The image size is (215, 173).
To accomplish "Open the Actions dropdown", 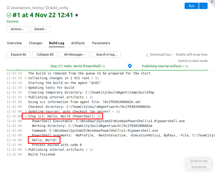I will 17,29.
